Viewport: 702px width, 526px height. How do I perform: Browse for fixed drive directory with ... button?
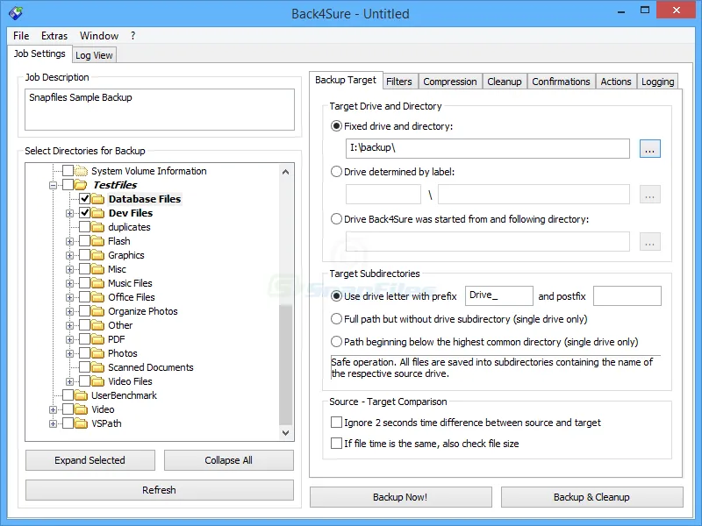tap(649, 148)
